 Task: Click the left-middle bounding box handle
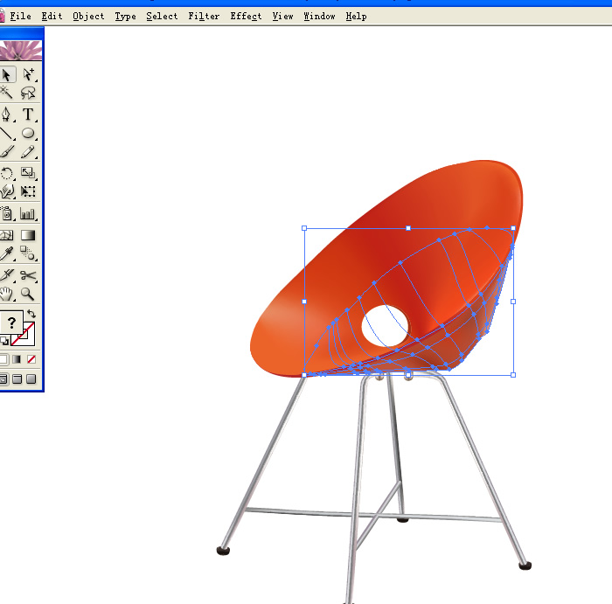pos(304,302)
